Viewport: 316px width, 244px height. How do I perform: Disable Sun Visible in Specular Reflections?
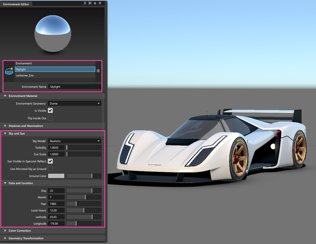pyautogui.click(x=50, y=161)
